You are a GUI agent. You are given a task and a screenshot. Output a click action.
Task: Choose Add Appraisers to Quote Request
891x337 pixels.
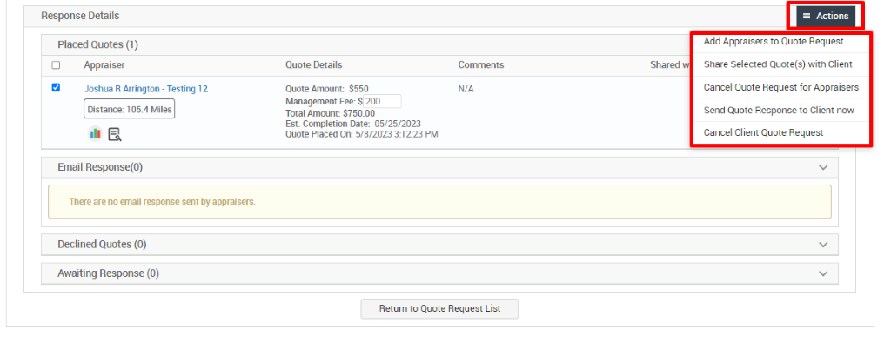pyautogui.click(x=774, y=42)
